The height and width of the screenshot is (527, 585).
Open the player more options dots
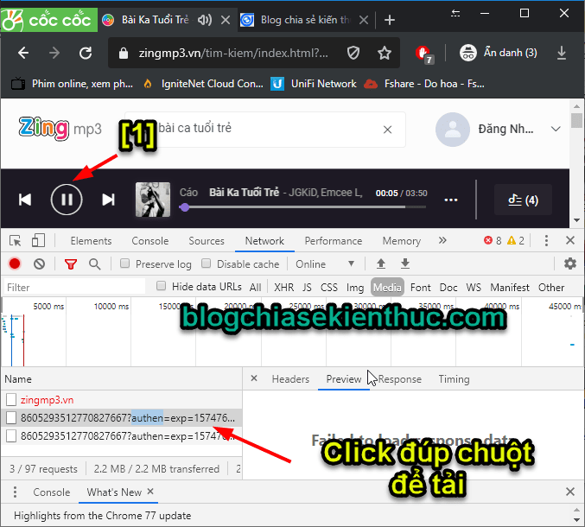tap(451, 200)
